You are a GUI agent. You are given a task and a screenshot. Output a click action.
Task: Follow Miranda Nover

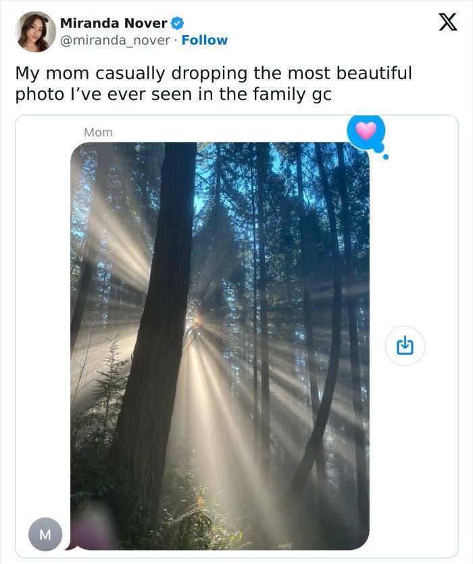pyautogui.click(x=205, y=41)
